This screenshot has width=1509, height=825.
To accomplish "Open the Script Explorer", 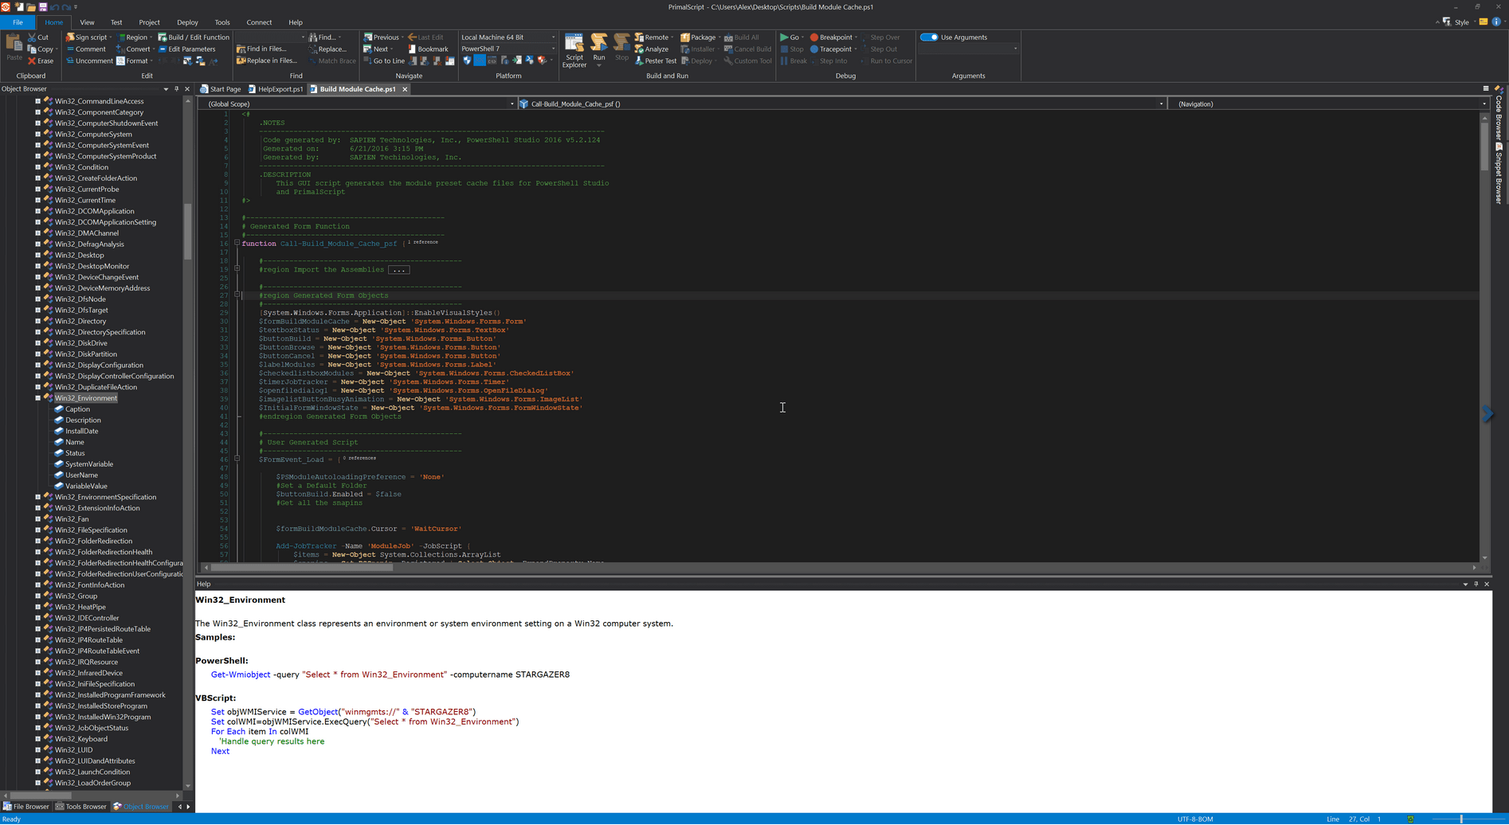I will click(574, 50).
